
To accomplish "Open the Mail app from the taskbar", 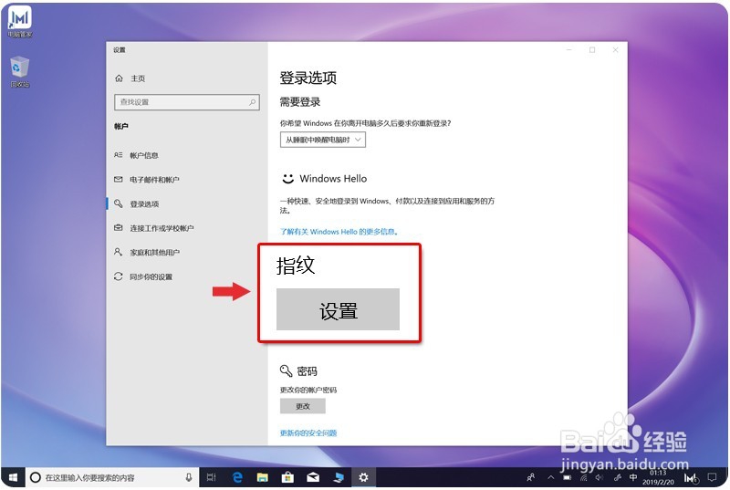I will click(313, 477).
